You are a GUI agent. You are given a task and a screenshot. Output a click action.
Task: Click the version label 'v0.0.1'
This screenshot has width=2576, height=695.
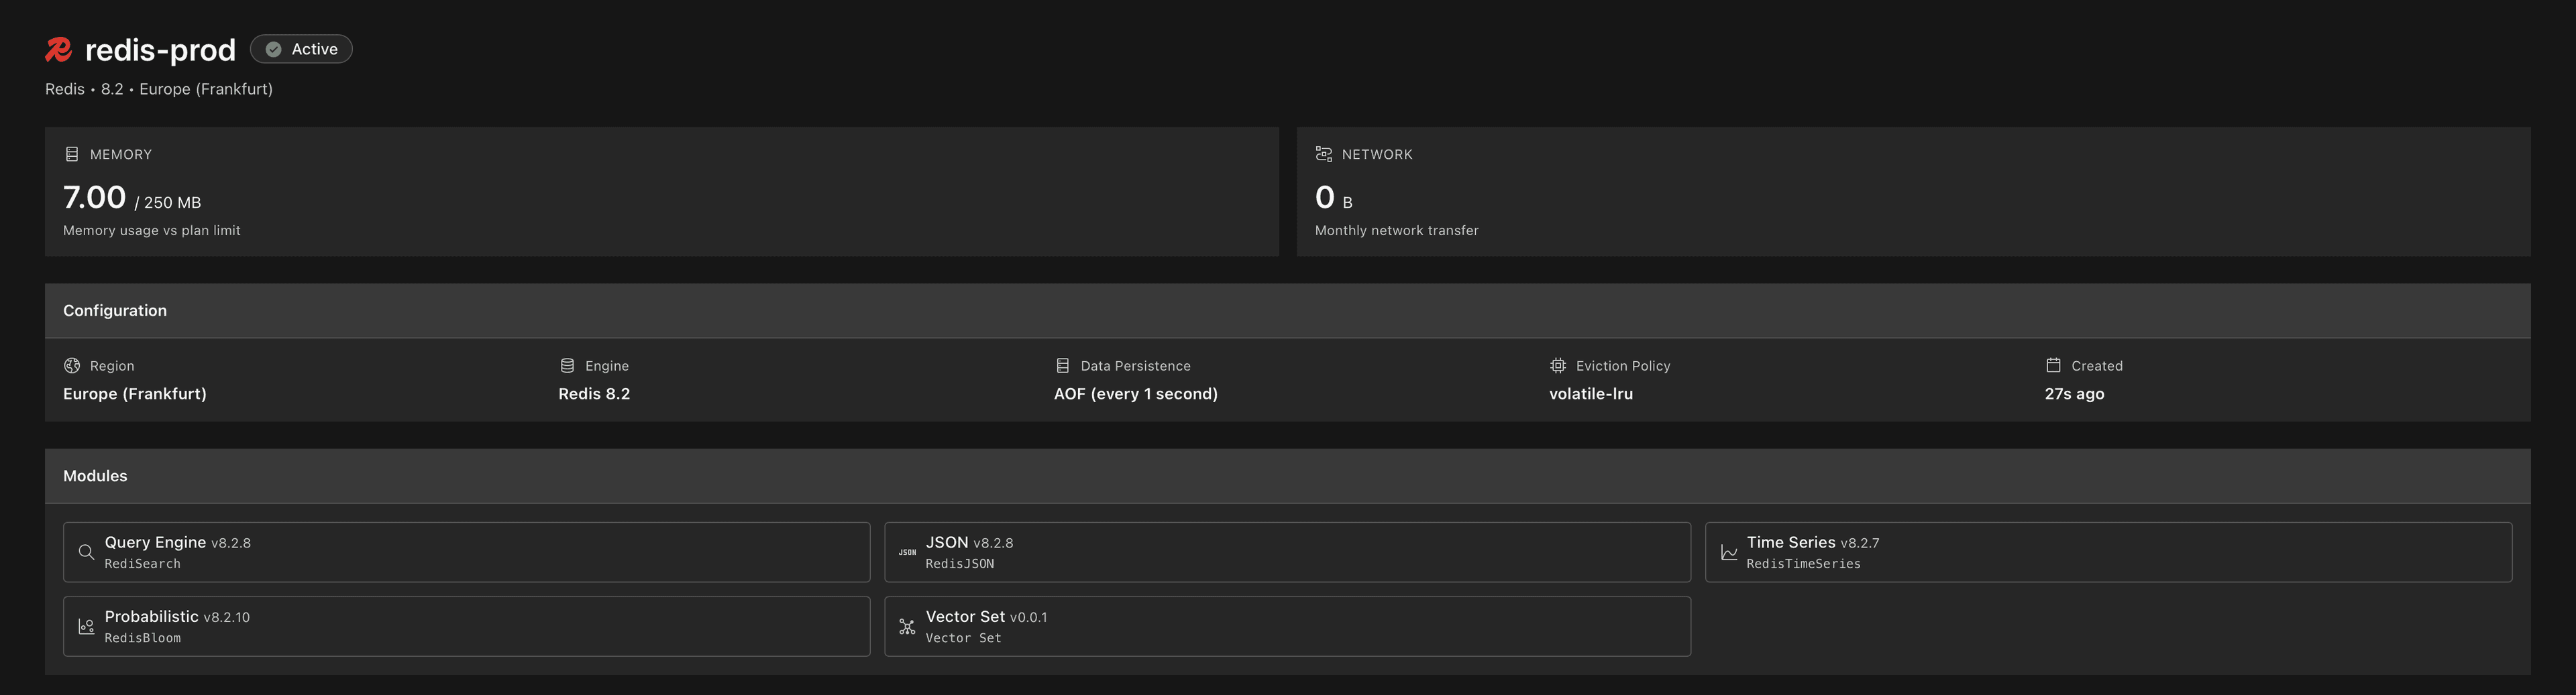(1029, 618)
